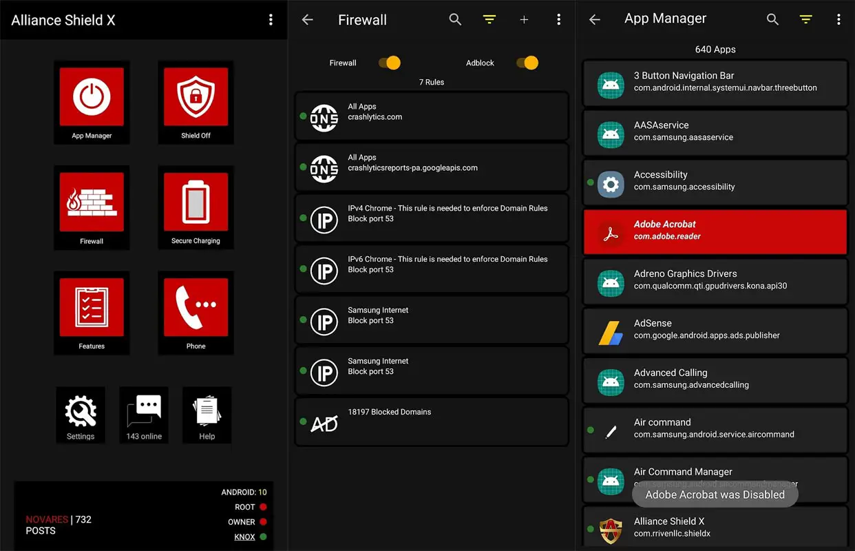Go back from App Manager screen
The height and width of the screenshot is (551, 855).
pyautogui.click(x=595, y=20)
